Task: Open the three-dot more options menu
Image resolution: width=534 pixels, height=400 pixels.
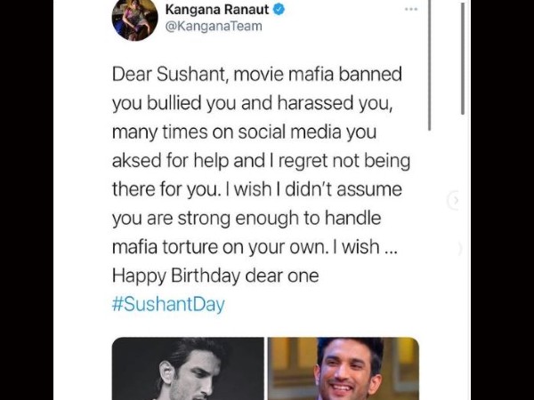Action: 410,9
